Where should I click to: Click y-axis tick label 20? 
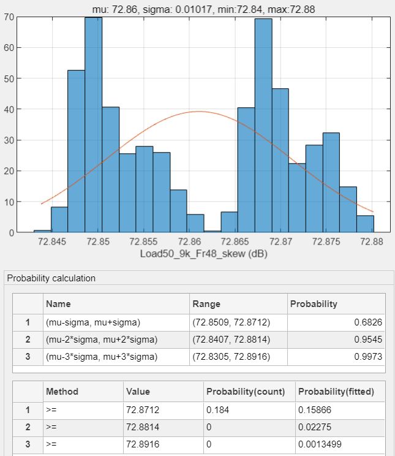tap(9, 171)
